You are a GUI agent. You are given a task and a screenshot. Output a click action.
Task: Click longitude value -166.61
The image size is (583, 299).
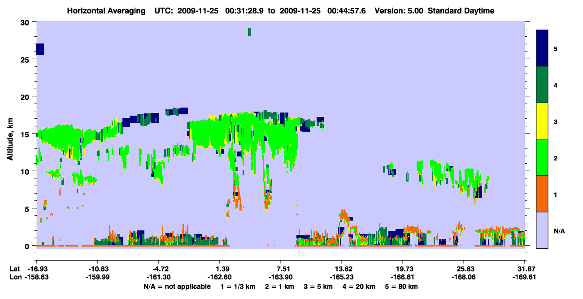403,277
